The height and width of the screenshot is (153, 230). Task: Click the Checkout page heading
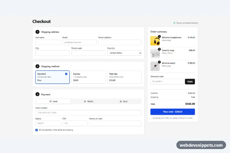coord(41,22)
